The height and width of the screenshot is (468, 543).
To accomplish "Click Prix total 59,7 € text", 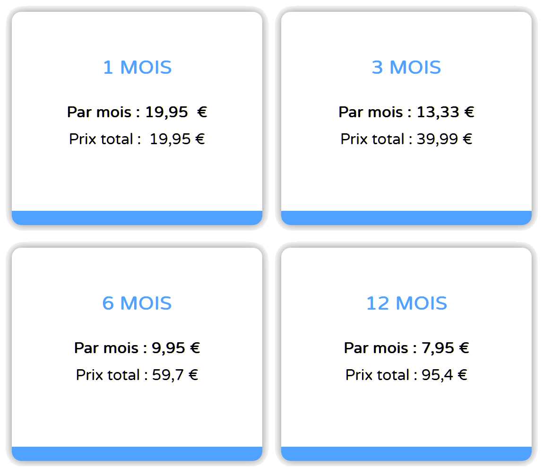I will coord(137,375).
